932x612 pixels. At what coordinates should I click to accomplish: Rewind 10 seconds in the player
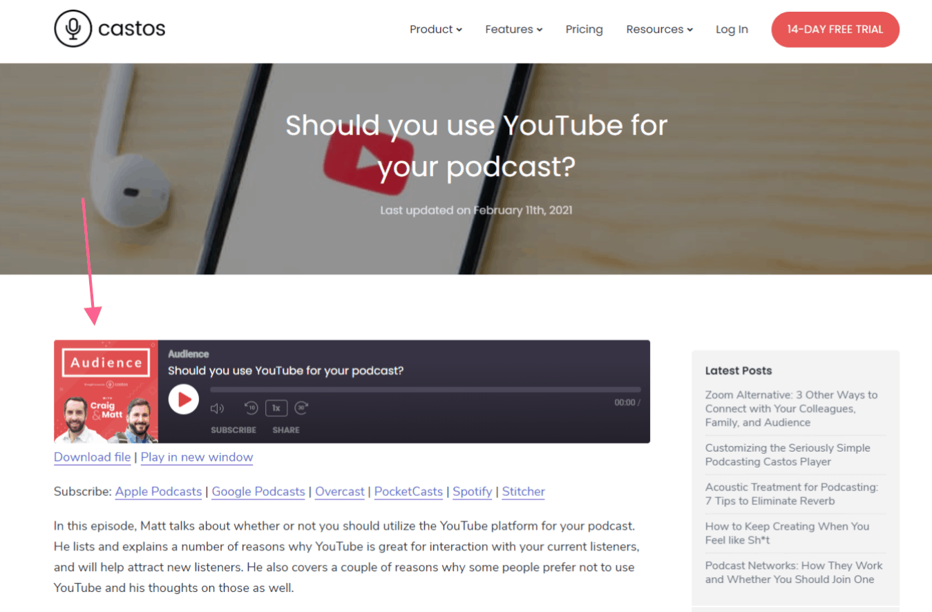coord(251,408)
